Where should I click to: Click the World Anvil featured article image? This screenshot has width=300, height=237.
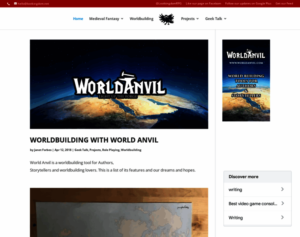click(119, 84)
